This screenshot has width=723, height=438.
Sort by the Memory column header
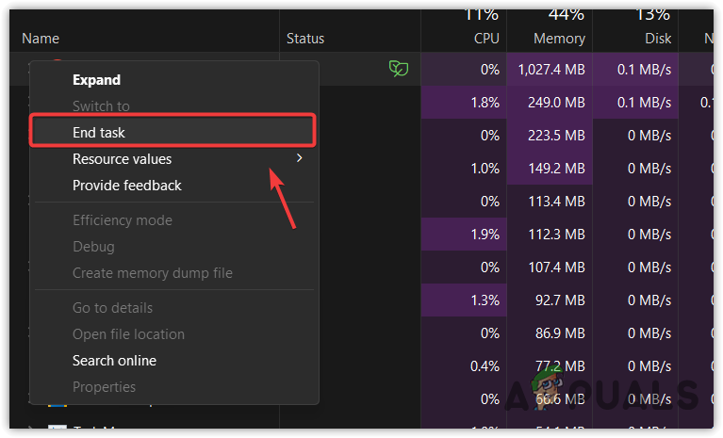pos(560,39)
